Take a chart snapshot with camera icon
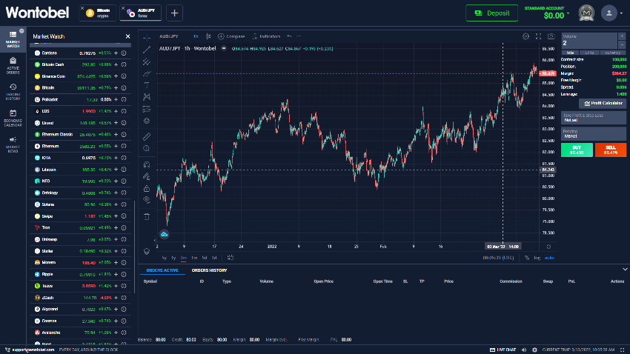 551,36
